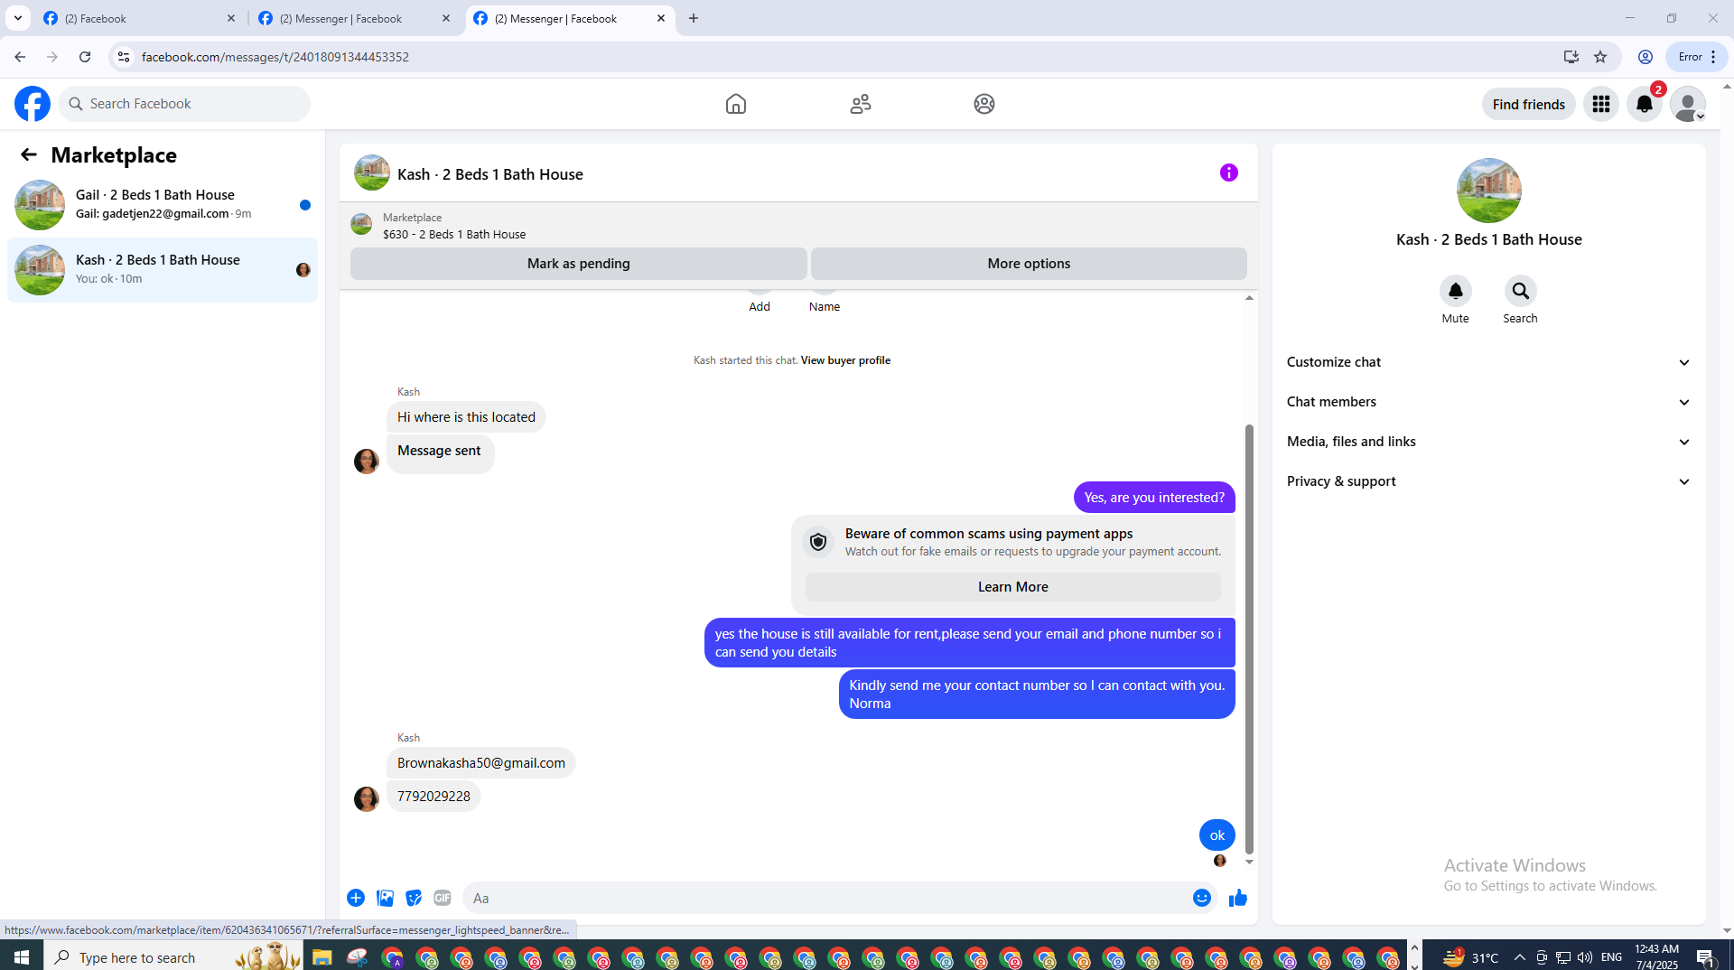Open the Chrome profile icon

coord(1645,57)
